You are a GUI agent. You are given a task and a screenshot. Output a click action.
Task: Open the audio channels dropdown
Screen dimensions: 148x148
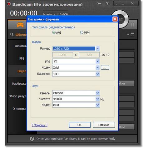pos(76,93)
